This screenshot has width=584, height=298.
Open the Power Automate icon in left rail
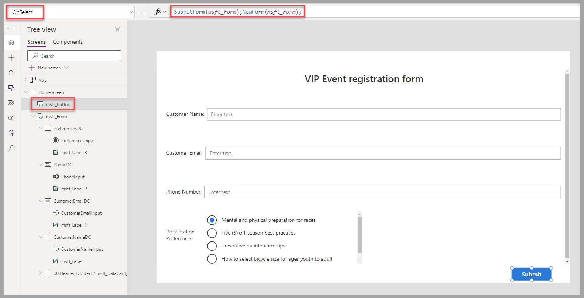click(11, 103)
